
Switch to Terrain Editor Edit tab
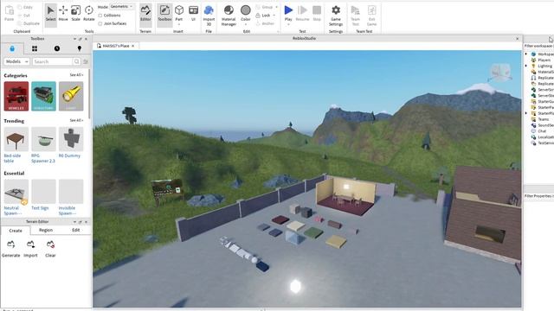pos(76,231)
